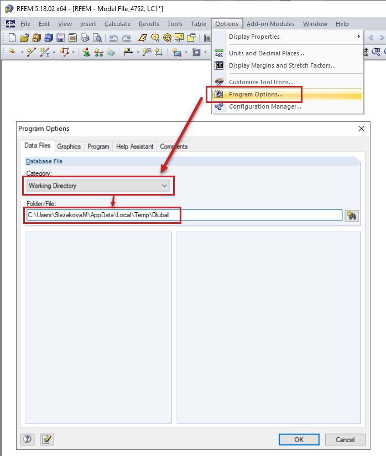Open the tan cabinet Project Manager icon

click(x=36, y=38)
